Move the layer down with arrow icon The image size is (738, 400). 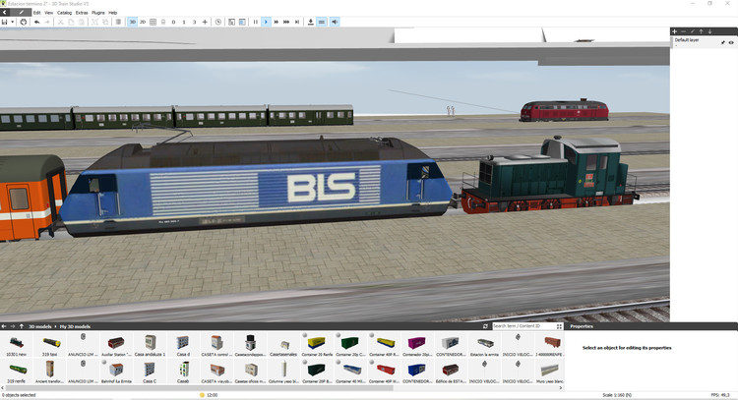coord(709,31)
